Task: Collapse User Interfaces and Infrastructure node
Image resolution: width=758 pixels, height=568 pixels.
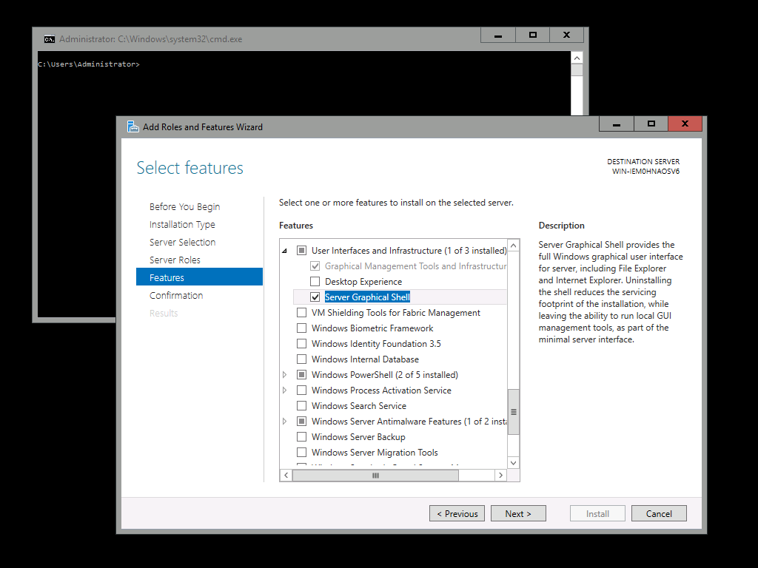Action: click(x=285, y=251)
